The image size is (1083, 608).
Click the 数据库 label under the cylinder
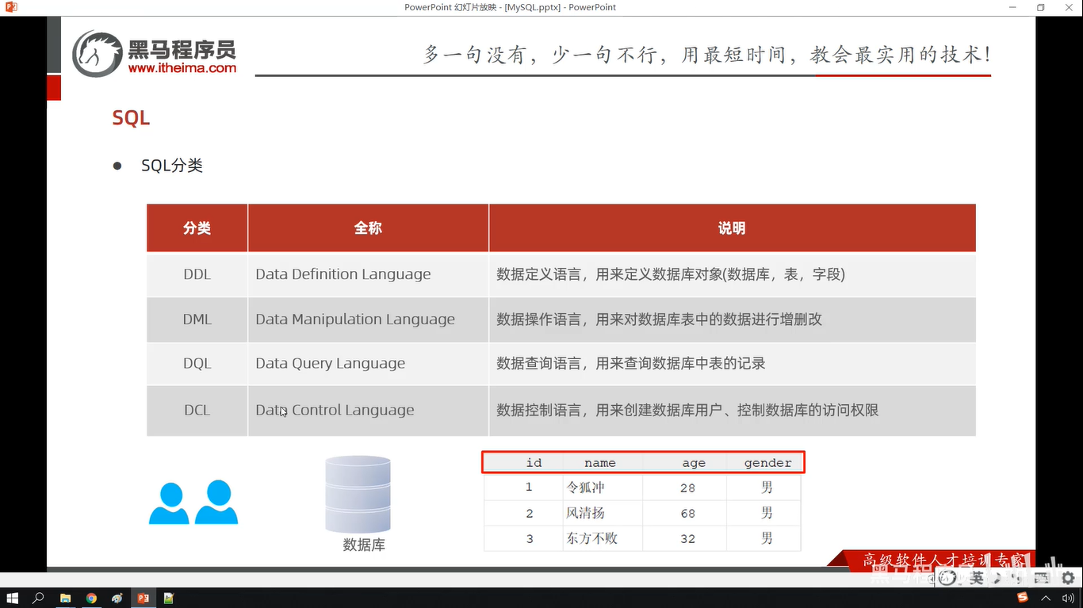pos(364,545)
